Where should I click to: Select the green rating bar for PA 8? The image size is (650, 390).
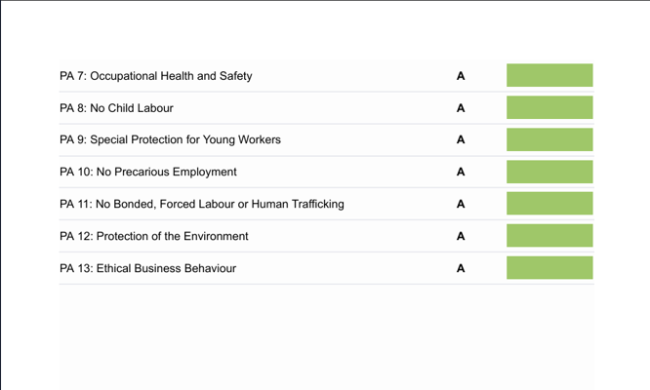[549, 108]
